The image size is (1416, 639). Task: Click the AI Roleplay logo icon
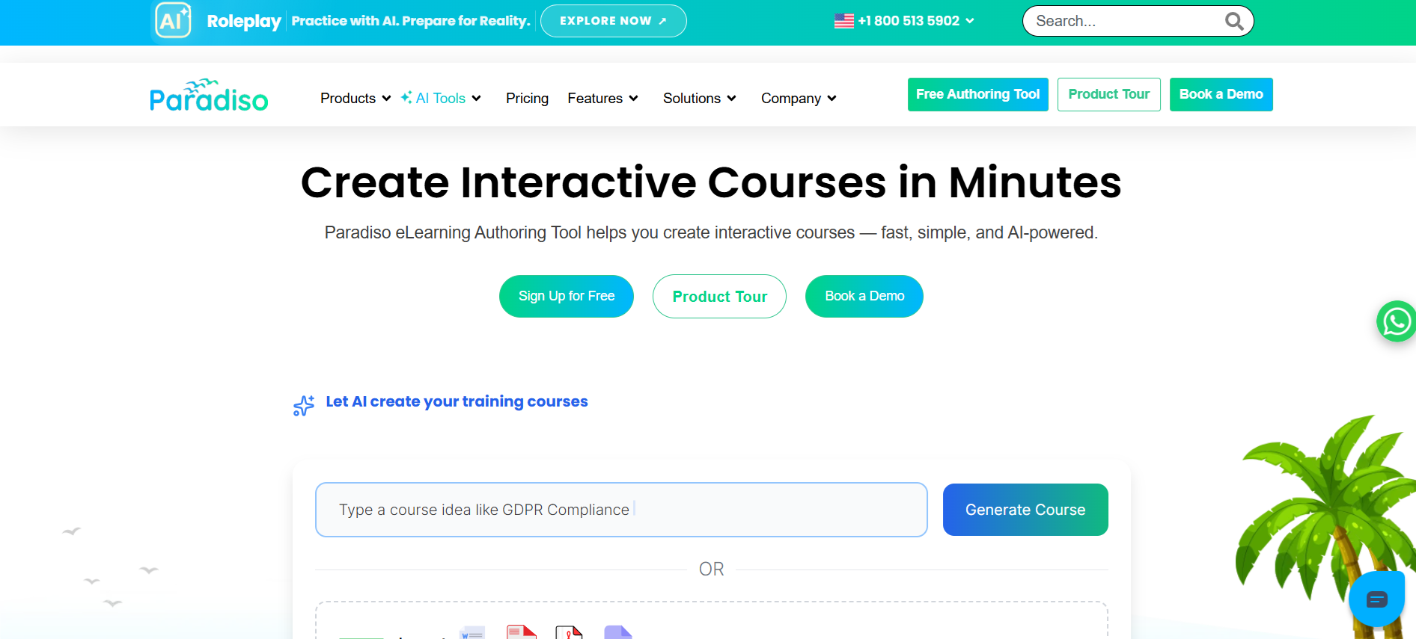(x=173, y=20)
